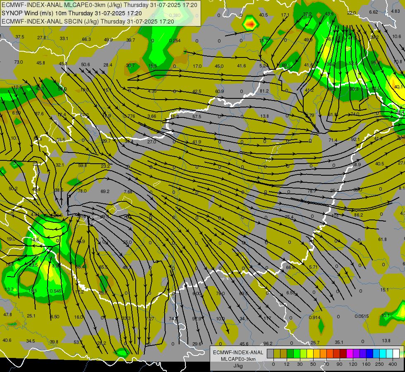Screen dimensions: 405x372
Task: Click the map value 6.53
Action: tap(290, 293)
